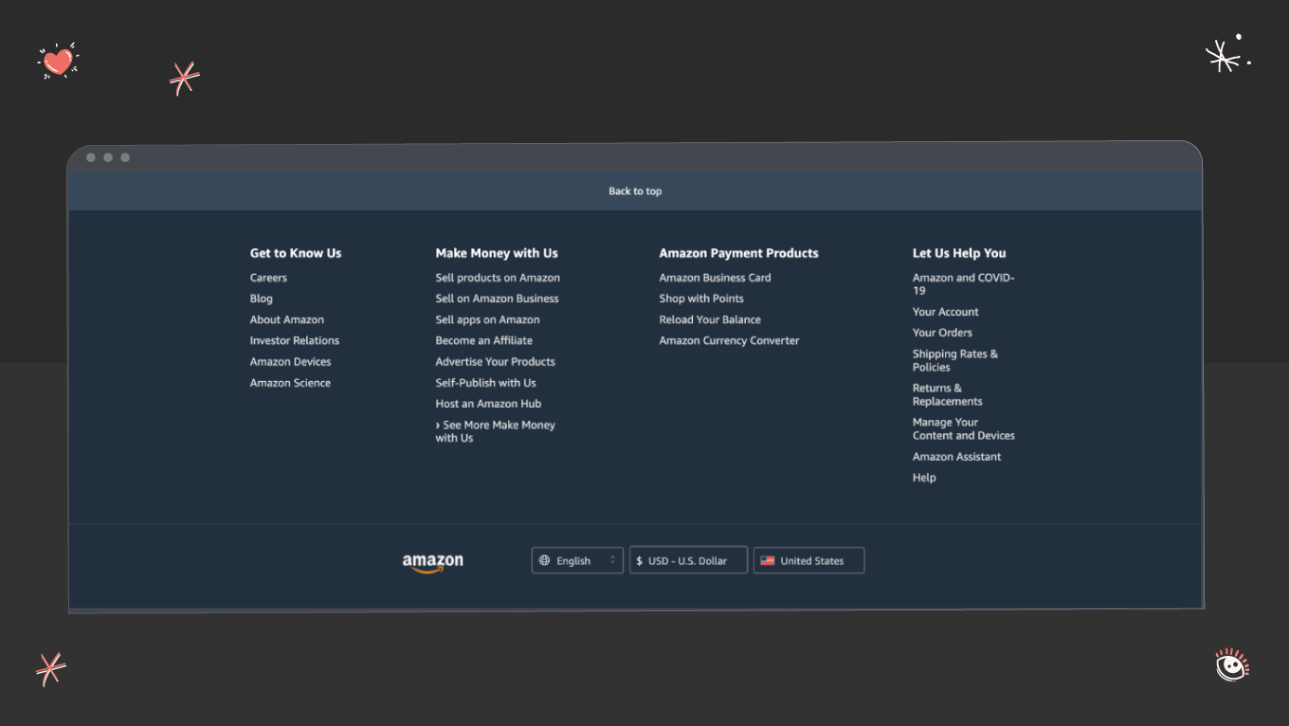Viewport: 1289px width, 726px height.
Task: Open the USD - U.S. Dollar currency selector
Action: (688, 560)
